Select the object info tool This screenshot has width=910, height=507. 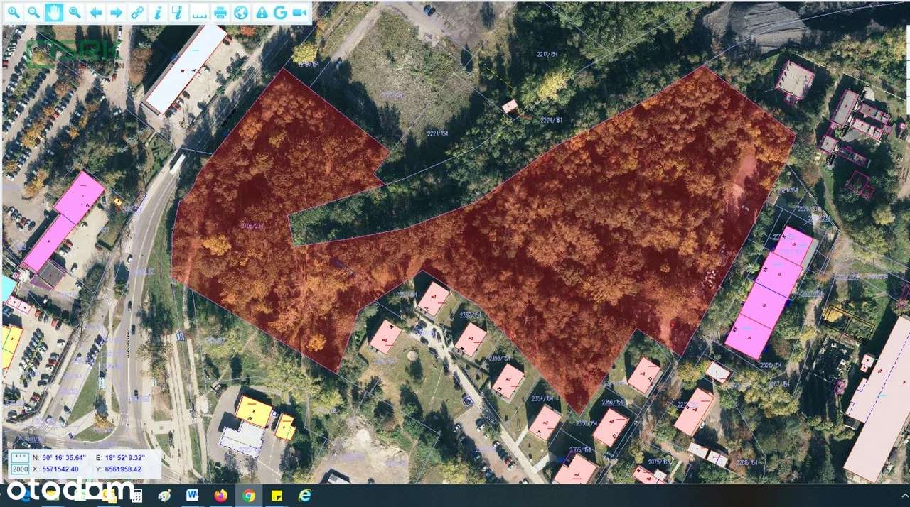(x=158, y=12)
